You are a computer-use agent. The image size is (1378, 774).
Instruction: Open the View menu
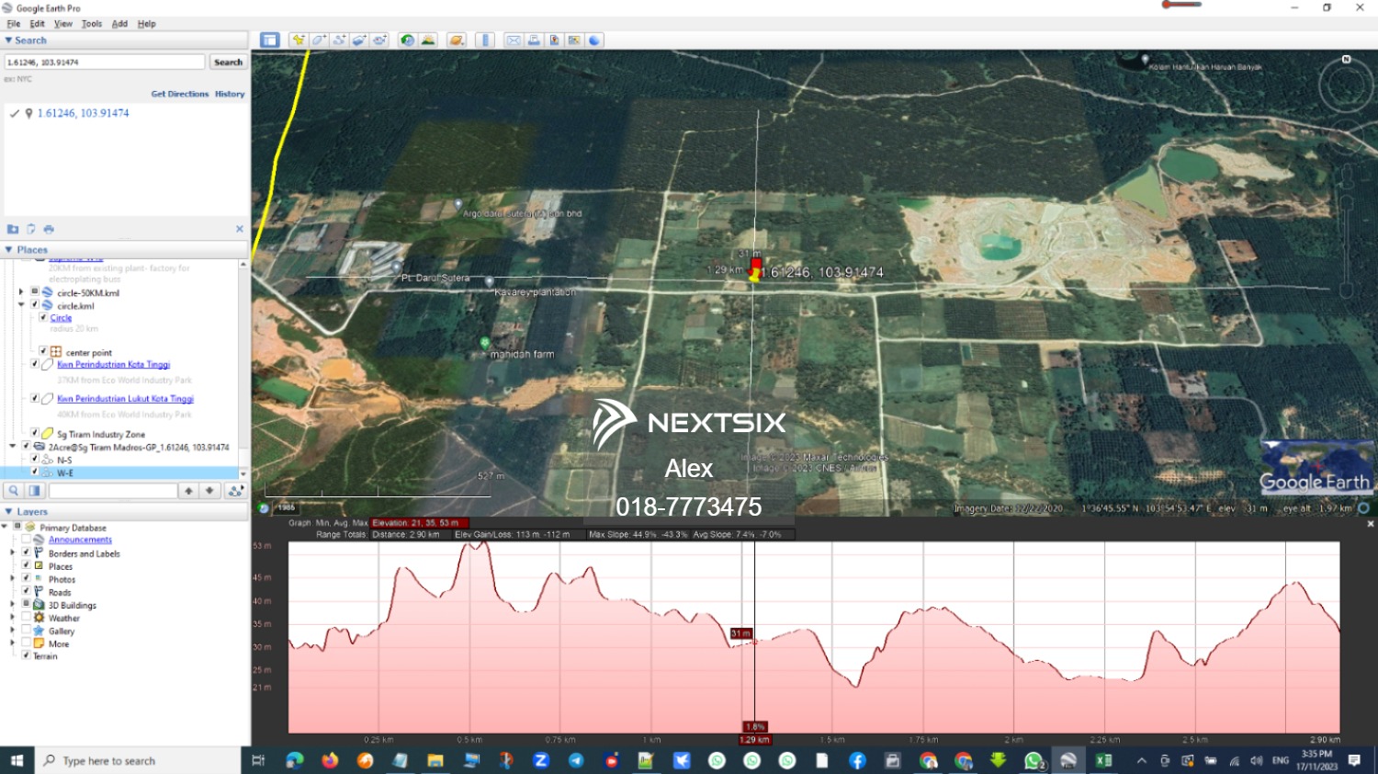pos(62,24)
